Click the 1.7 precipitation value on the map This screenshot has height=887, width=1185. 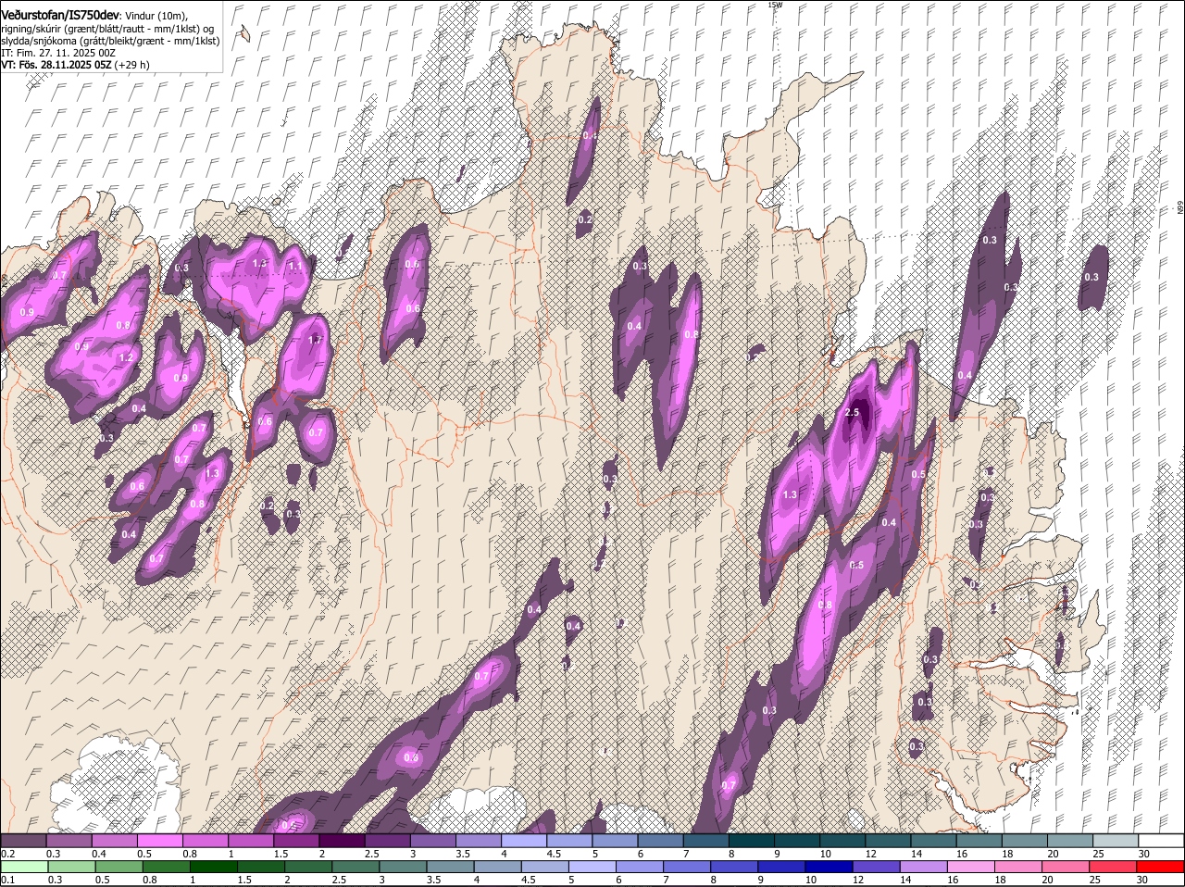coord(315,340)
